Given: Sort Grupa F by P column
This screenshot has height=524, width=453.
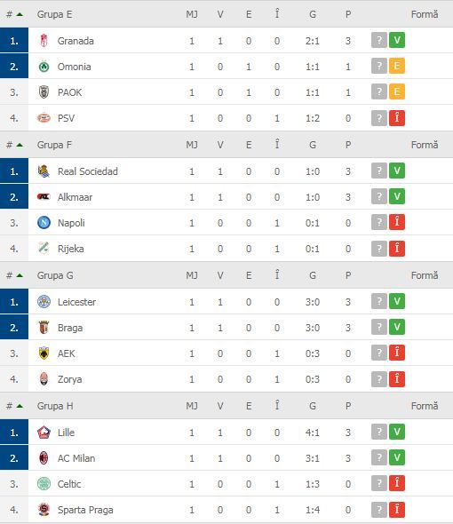Looking at the screenshot, I should [348, 145].
